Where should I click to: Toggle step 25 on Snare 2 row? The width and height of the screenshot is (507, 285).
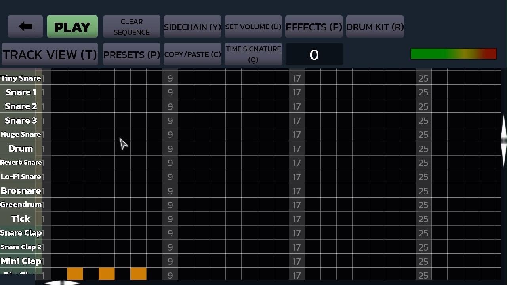point(423,106)
